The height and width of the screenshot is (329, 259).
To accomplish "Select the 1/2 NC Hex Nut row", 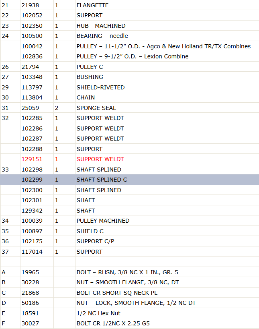I will click(129, 313).
